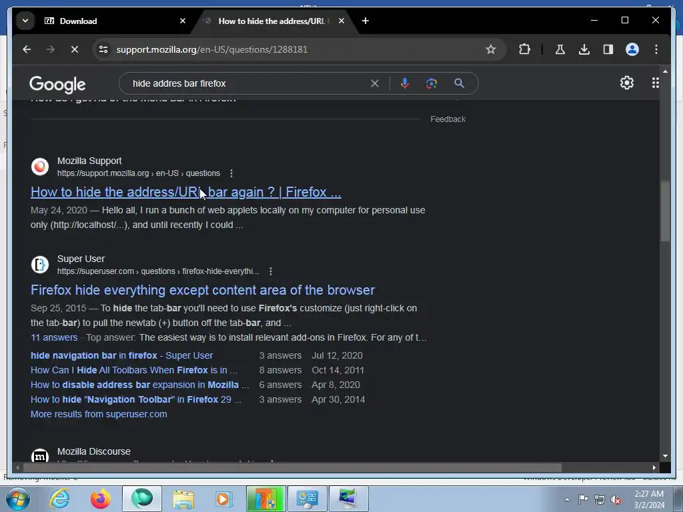The image size is (683, 512).
Task: Focus the 'hide addres bar firefox' search field
Action: 248,83
